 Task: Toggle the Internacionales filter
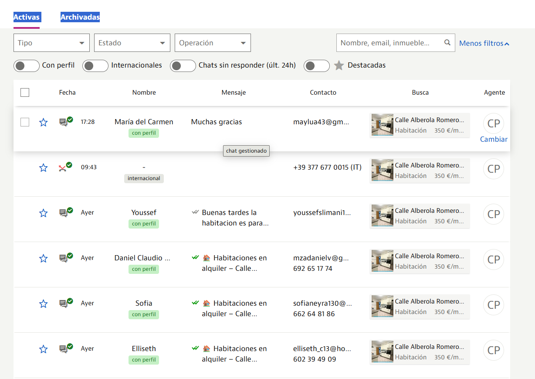click(x=95, y=65)
